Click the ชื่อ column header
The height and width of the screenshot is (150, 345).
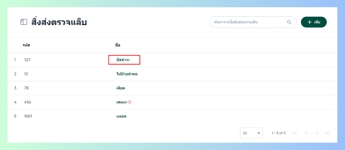(x=117, y=45)
